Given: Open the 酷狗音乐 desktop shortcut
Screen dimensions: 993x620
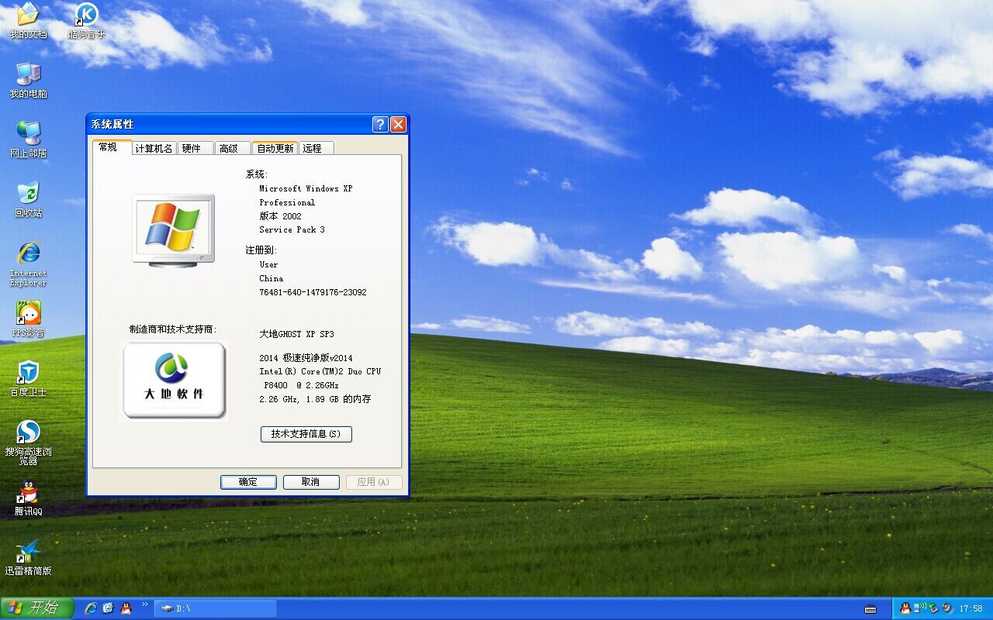Looking at the screenshot, I should coord(87,20).
